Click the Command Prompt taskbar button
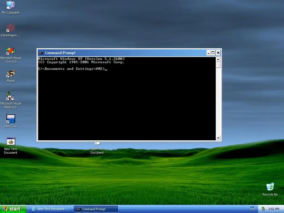This screenshot has height=213, width=284. pos(96,209)
